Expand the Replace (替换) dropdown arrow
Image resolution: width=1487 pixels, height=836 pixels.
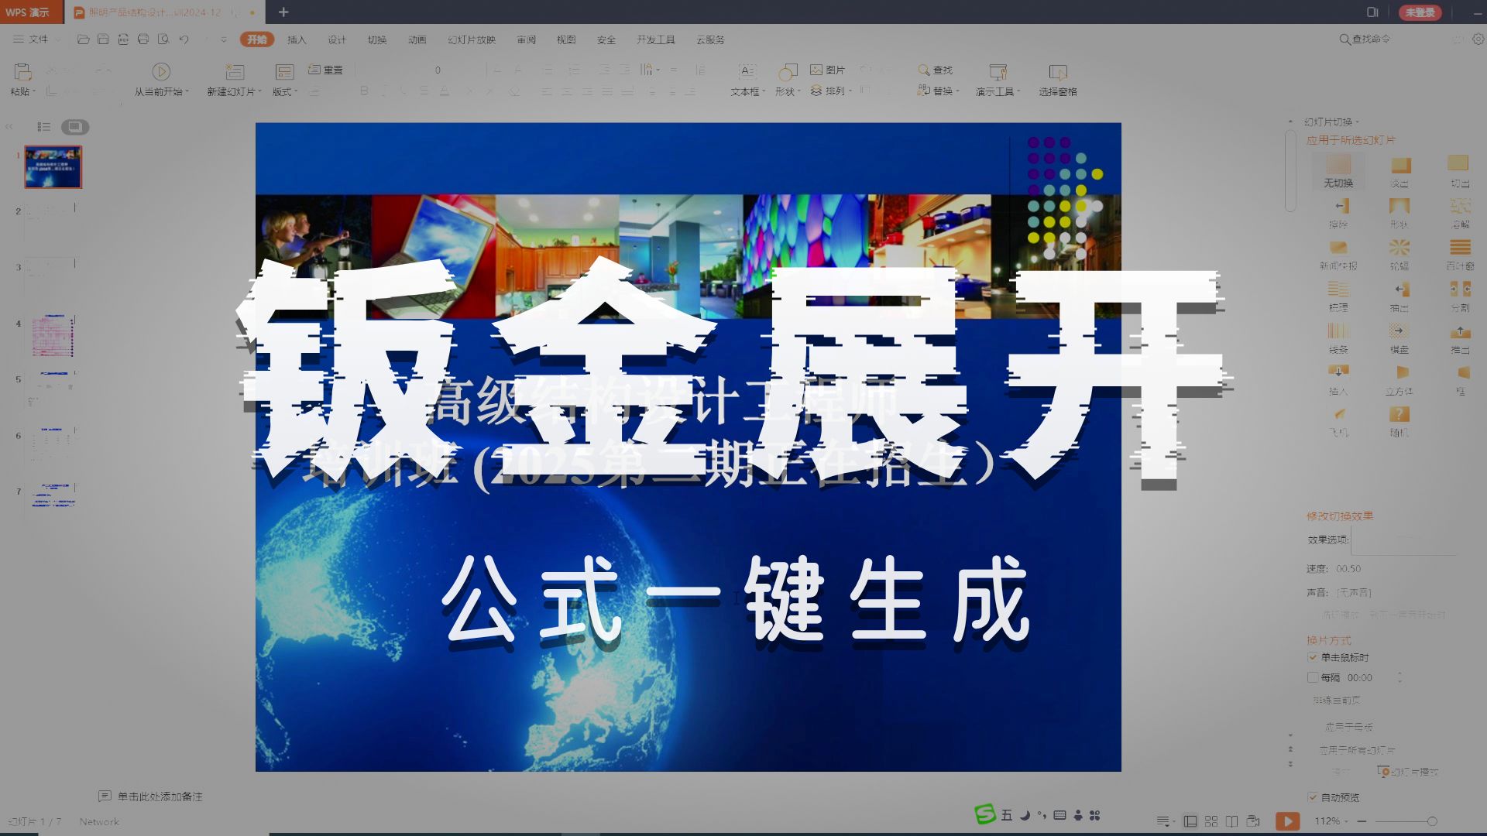(x=957, y=91)
